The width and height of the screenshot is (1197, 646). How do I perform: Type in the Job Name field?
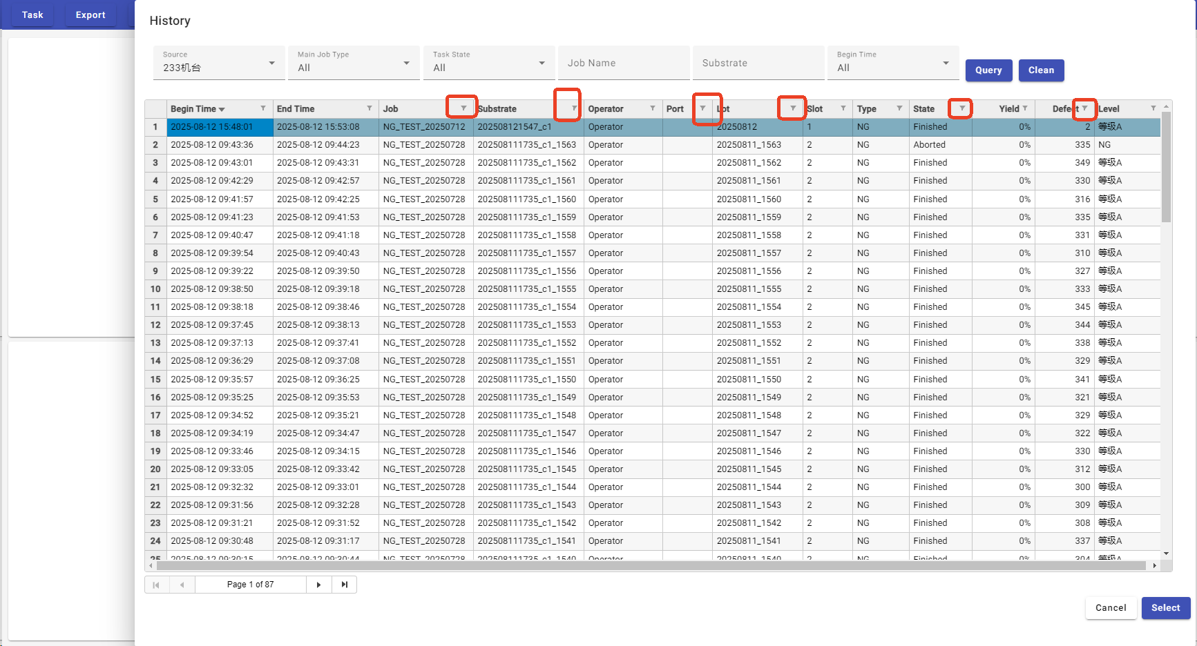point(623,63)
